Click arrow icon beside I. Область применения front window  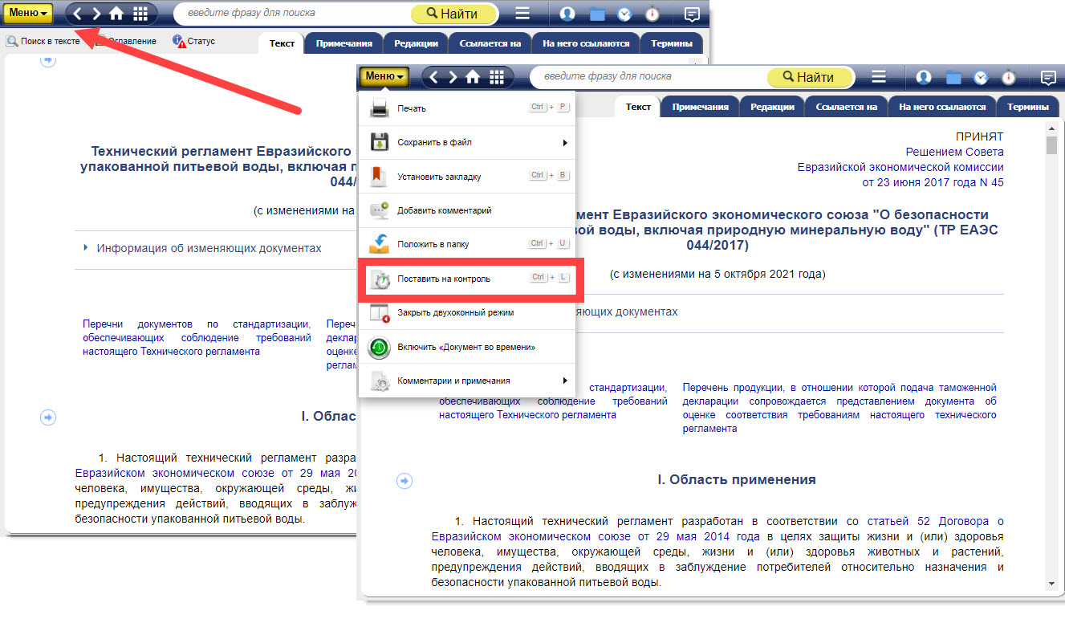(x=404, y=480)
